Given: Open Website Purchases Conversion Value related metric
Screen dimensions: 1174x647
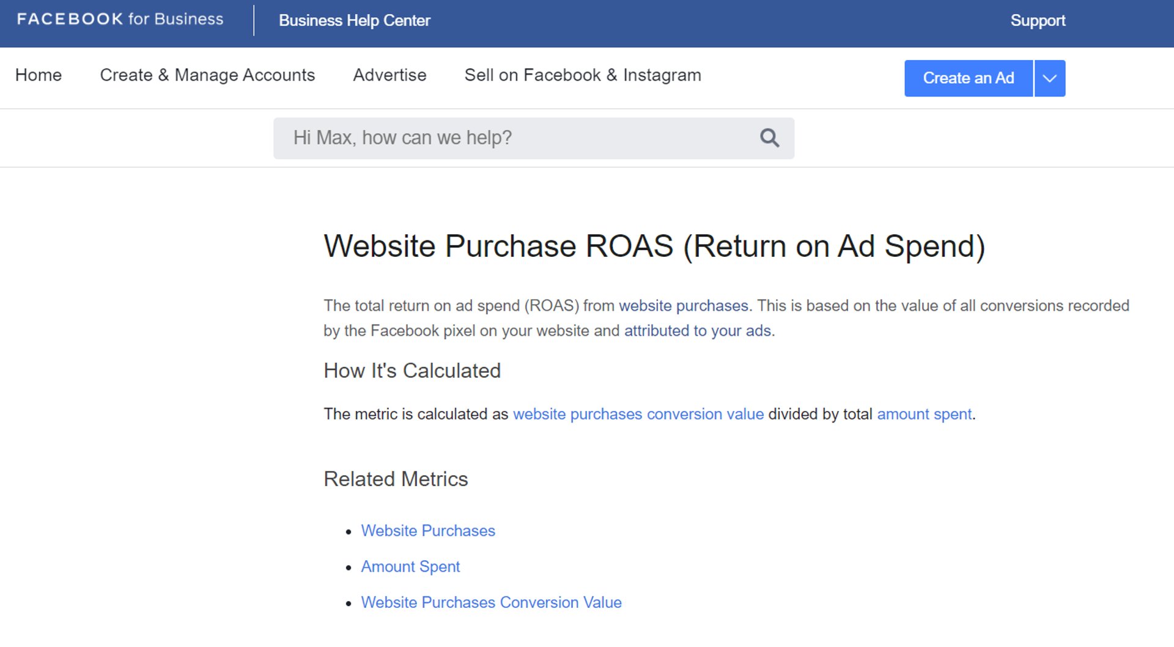Looking at the screenshot, I should pyautogui.click(x=491, y=602).
